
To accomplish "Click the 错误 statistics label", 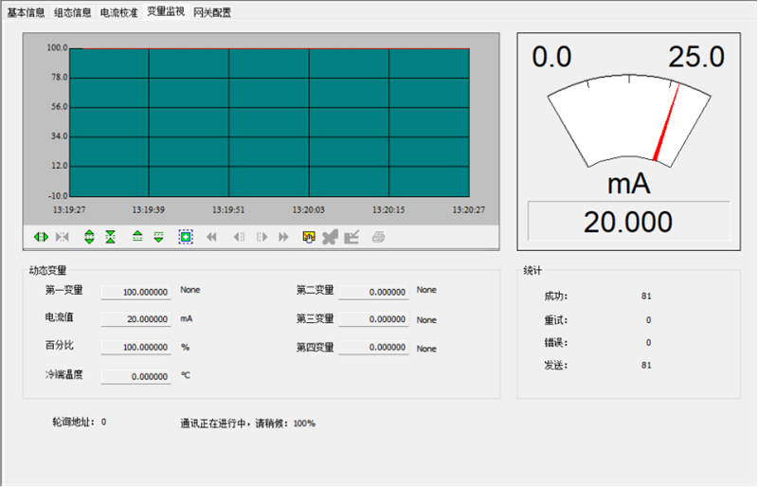I will (556, 343).
